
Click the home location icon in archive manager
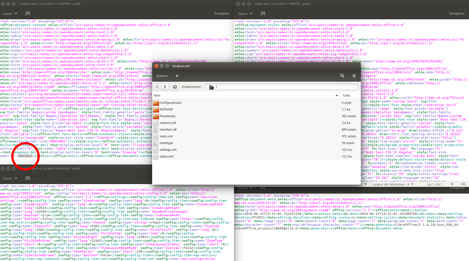pos(175,87)
